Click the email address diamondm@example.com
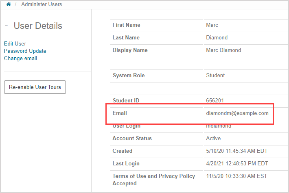The height and width of the screenshot is (193, 289). pos(237,113)
